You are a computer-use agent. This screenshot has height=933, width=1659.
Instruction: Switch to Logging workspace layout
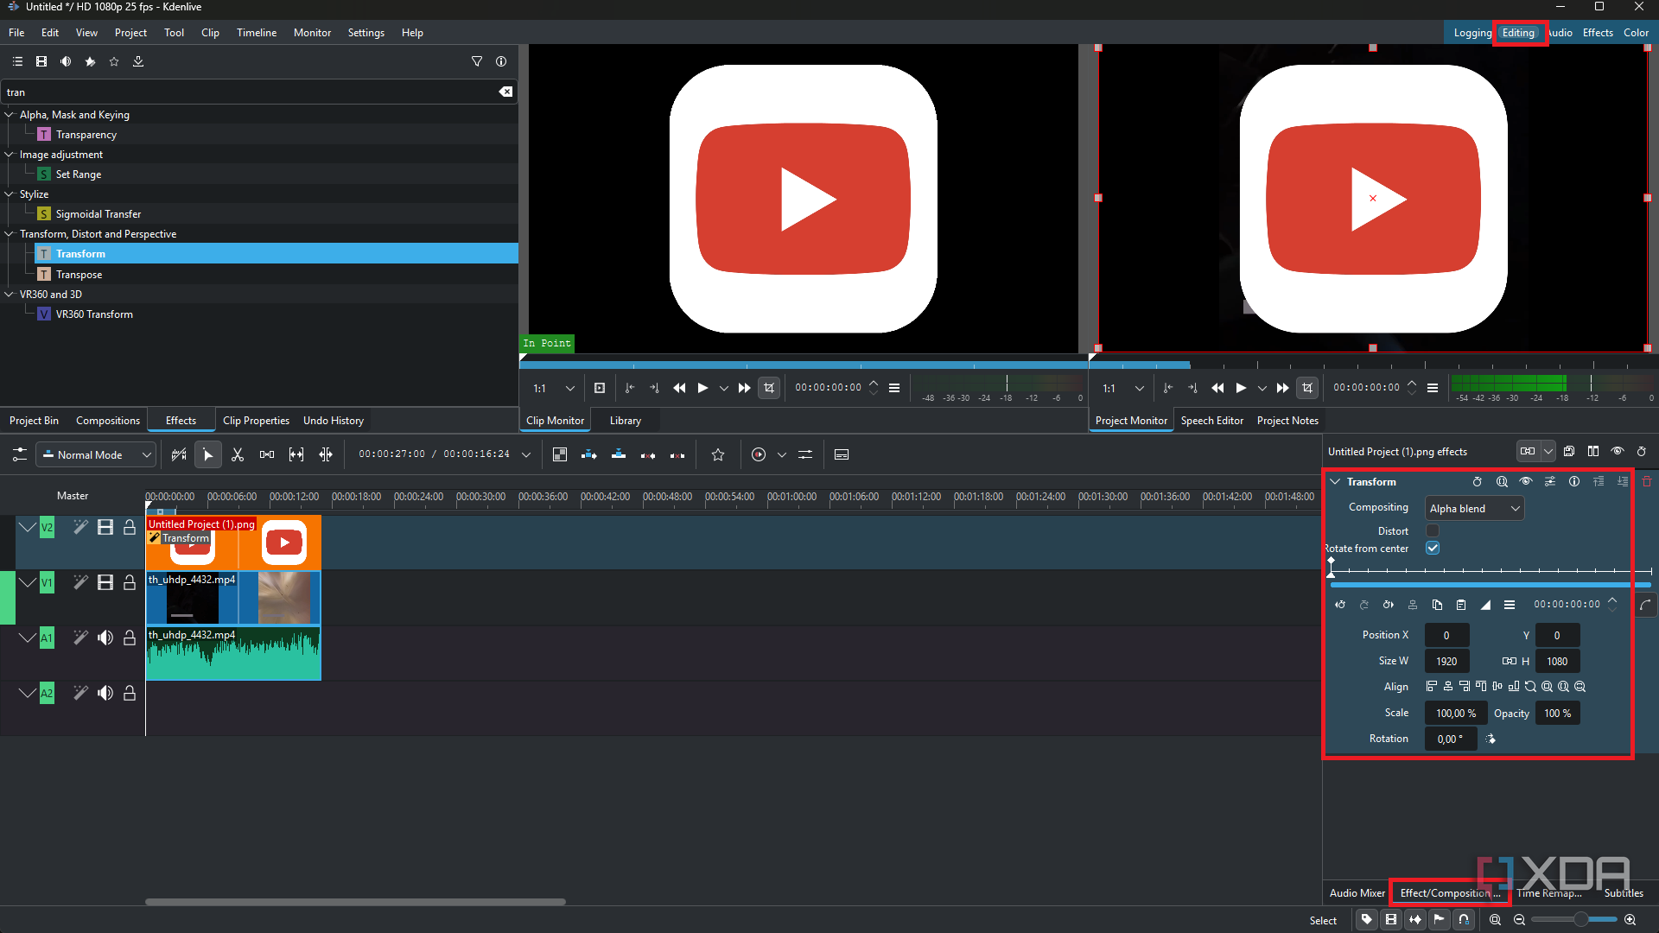click(x=1472, y=32)
